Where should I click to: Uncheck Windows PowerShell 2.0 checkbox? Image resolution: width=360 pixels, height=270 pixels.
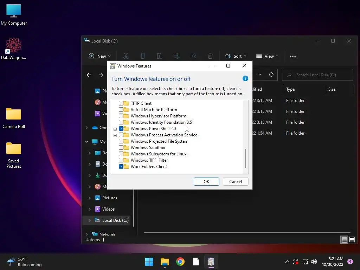click(121, 129)
